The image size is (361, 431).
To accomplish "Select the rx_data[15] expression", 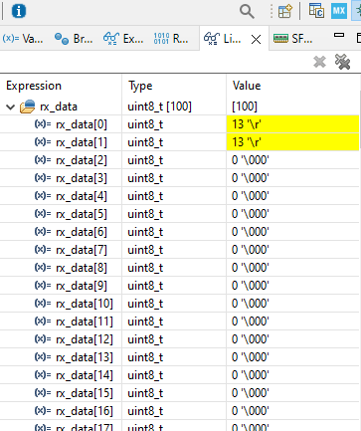I will tap(85, 393).
